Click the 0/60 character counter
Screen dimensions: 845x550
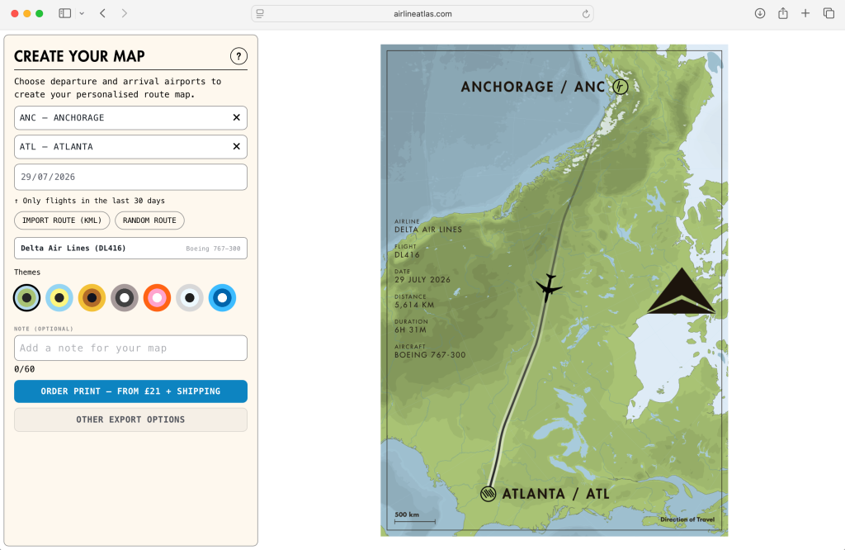24,369
